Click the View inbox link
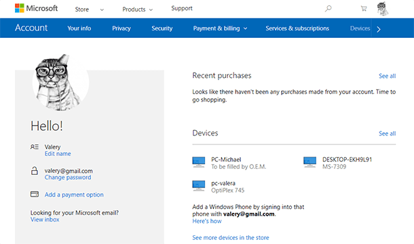 point(45,220)
